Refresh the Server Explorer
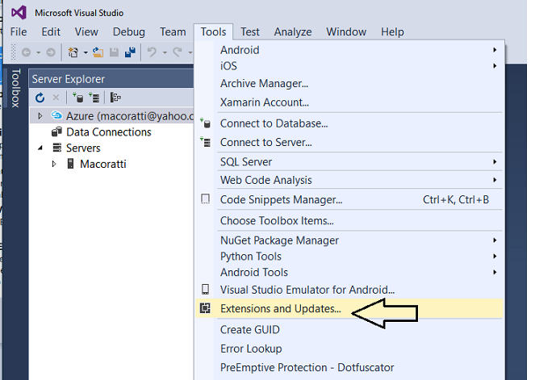535x380 pixels. (40, 98)
